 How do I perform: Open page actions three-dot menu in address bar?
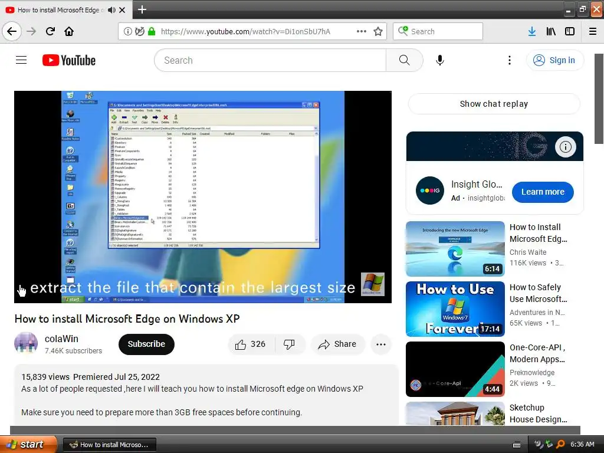pyautogui.click(x=362, y=32)
